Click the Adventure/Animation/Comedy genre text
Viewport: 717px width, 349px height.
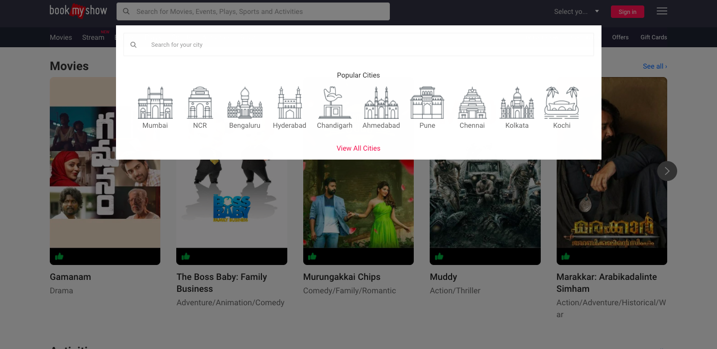click(x=231, y=303)
